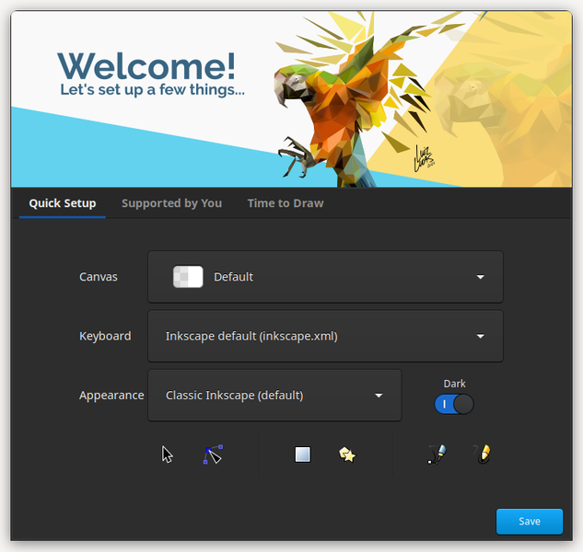Screen dimensions: 583x552
Task: Click the Welcome! heading text
Action: tap(146, 64)
